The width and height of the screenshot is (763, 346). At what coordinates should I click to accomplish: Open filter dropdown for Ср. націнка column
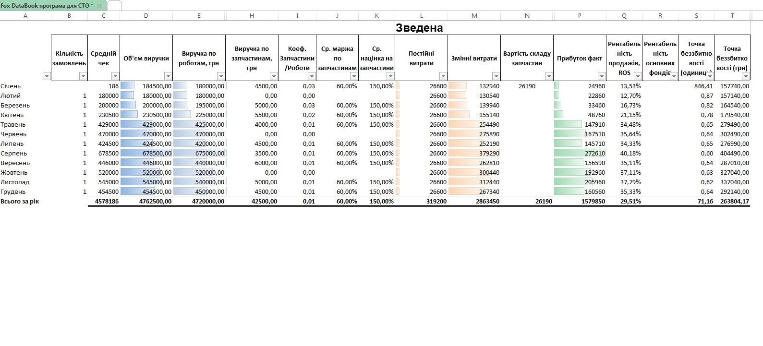click(x=390, y=76)
